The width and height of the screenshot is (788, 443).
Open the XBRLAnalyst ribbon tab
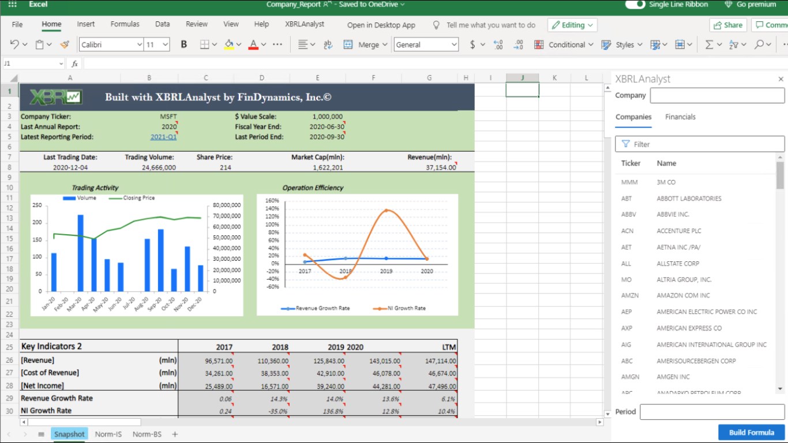(305, 24)
